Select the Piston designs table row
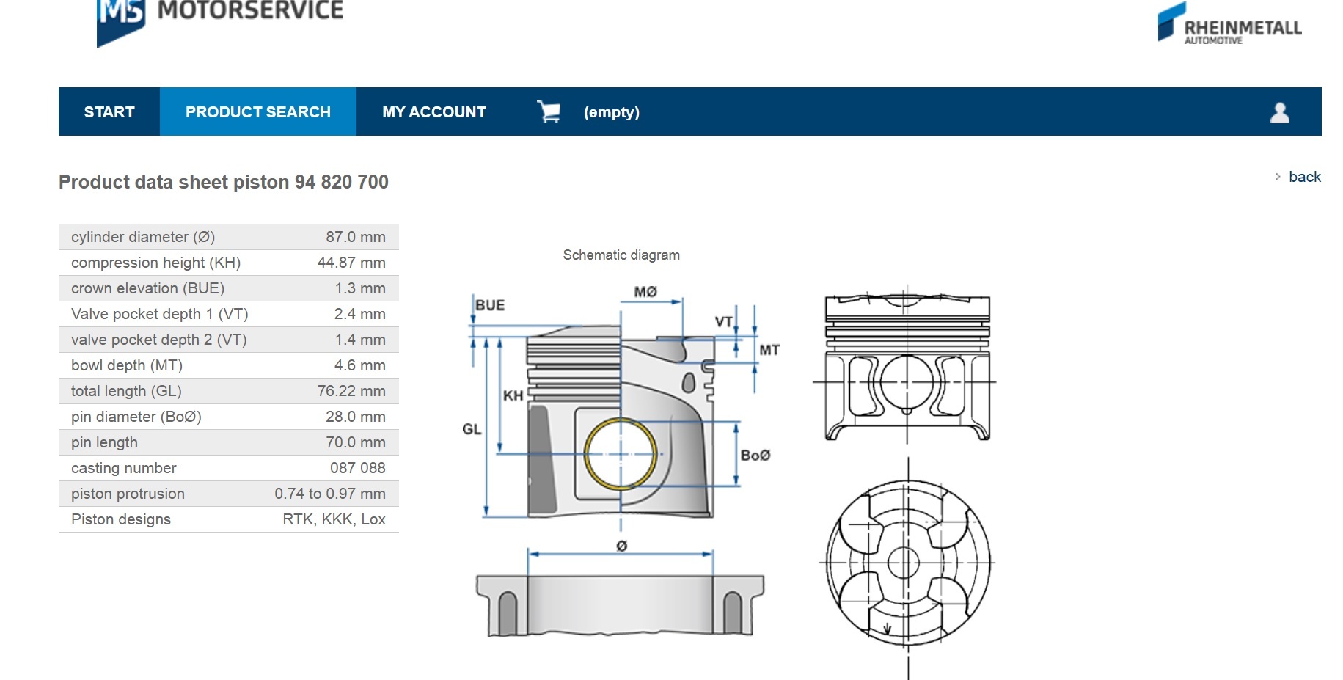Image resolution: width=1343 pixels, height=680 pixels. click(x=228, y=519)
